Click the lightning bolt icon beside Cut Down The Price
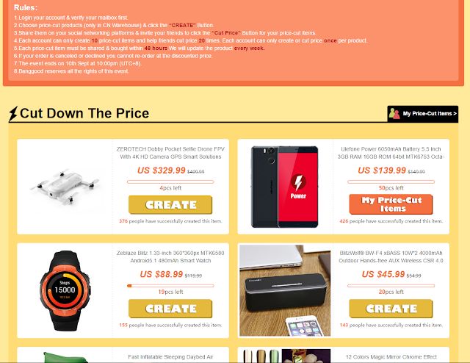Viewport: 470px width, 363px height. pos(13,114)
